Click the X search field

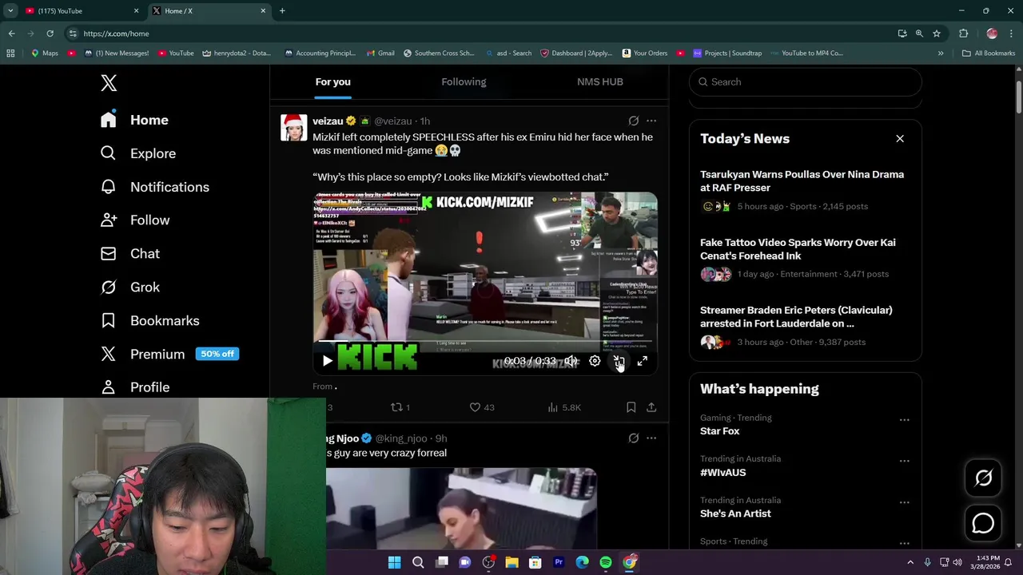[x=806, y=81]
